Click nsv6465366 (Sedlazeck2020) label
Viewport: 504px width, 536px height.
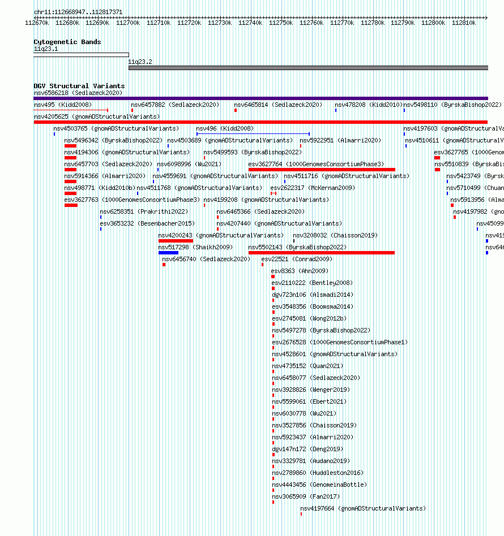[260, 212]
